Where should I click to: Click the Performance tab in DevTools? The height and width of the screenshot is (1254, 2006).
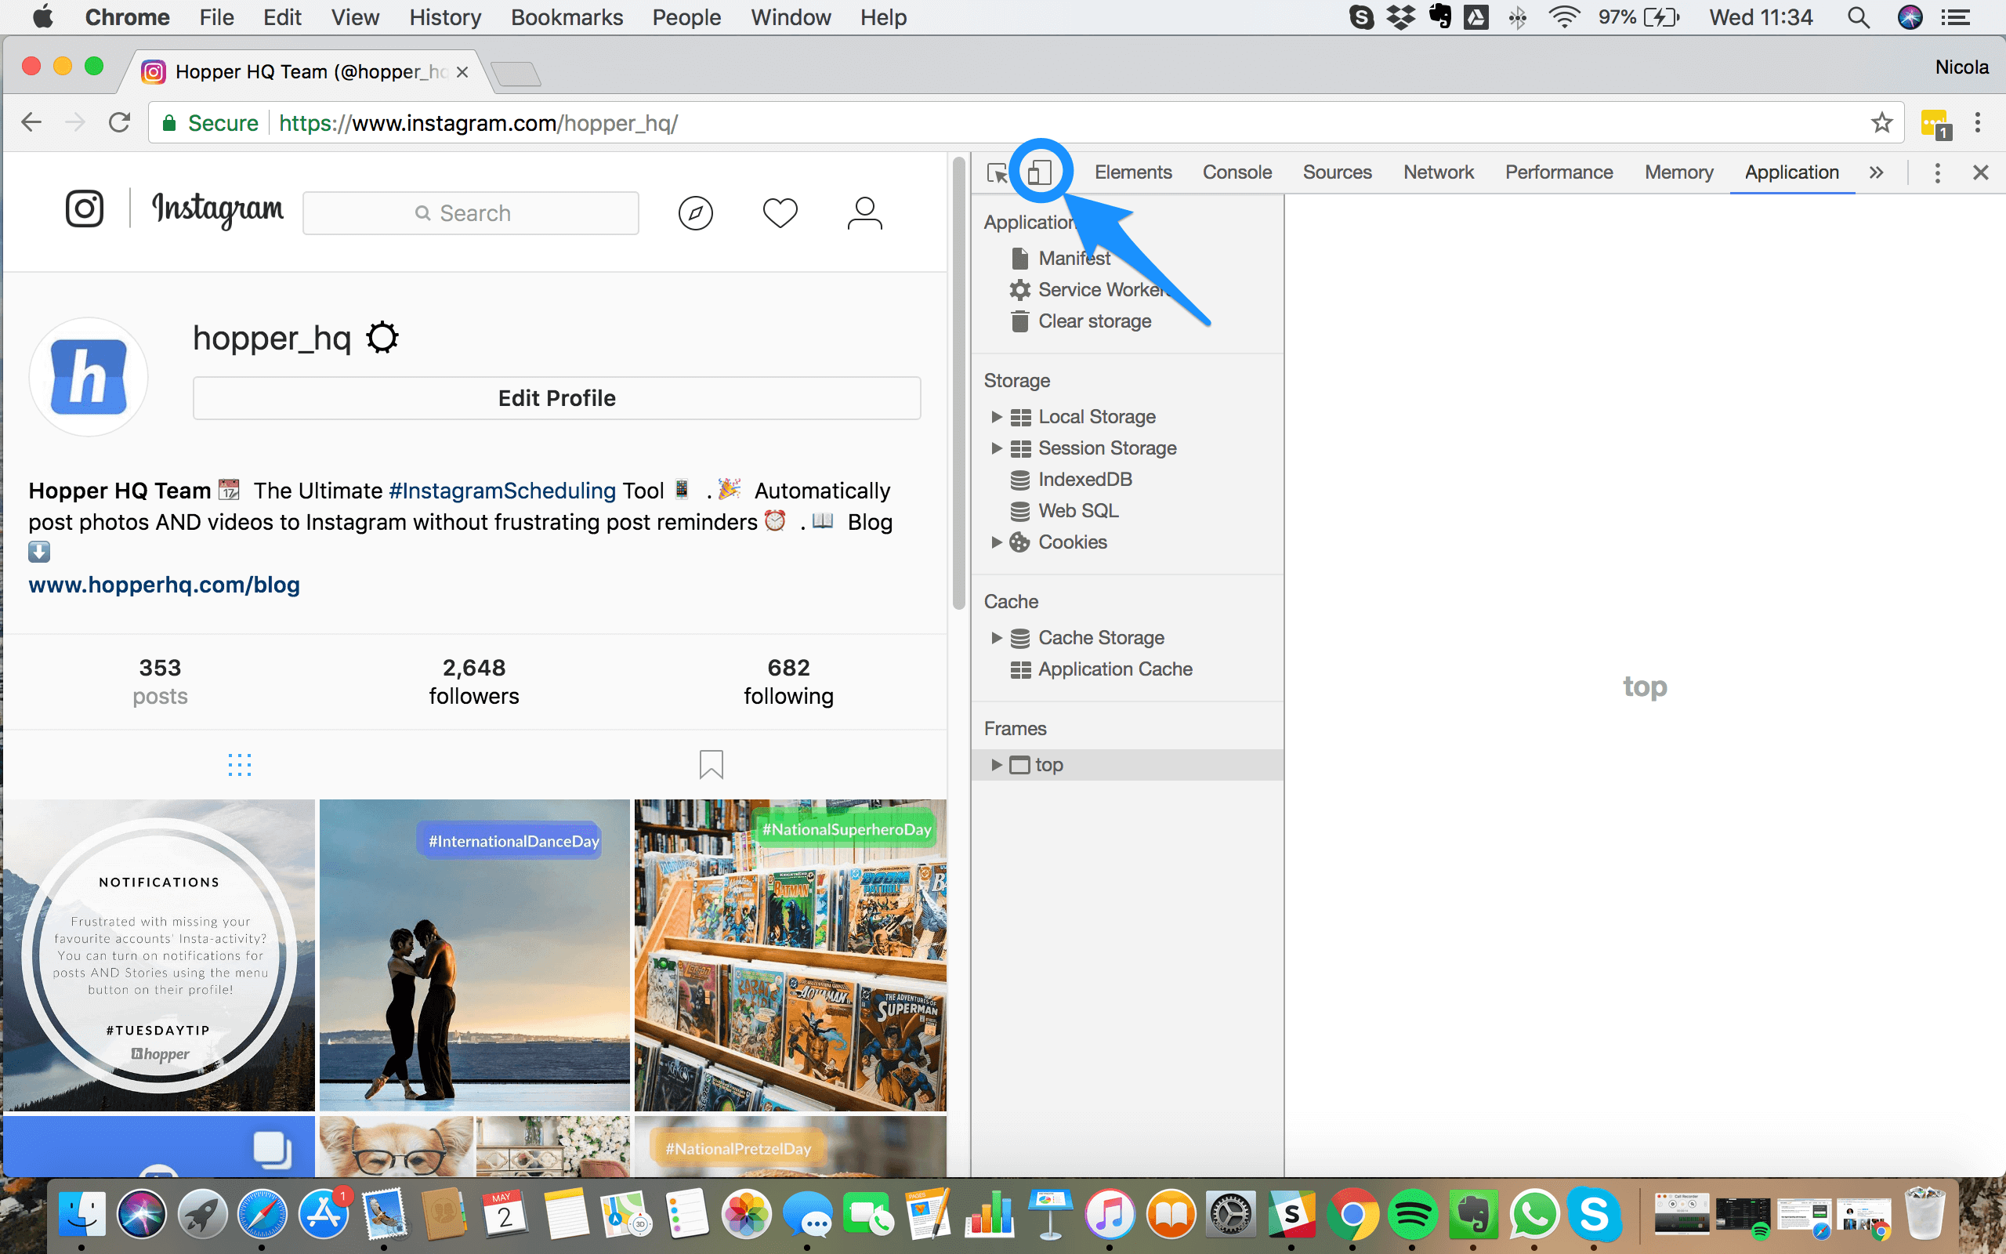1559,172
